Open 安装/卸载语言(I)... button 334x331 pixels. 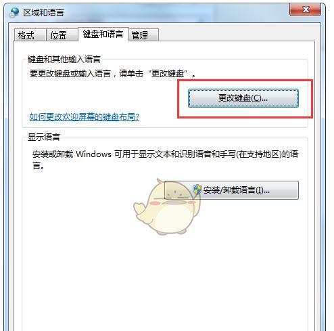(231, 190)
